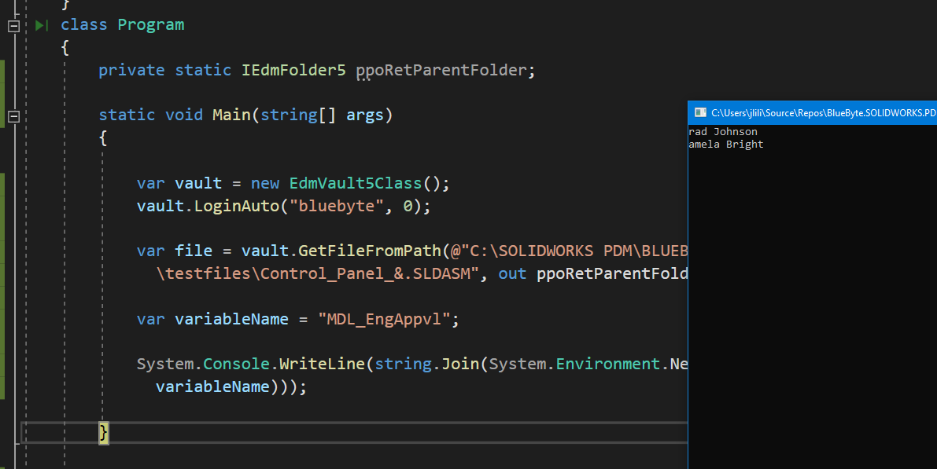Screen dimensions: 937x469
Task: Click the "bluebyte" string literal
Action: [x=337, y=206]
